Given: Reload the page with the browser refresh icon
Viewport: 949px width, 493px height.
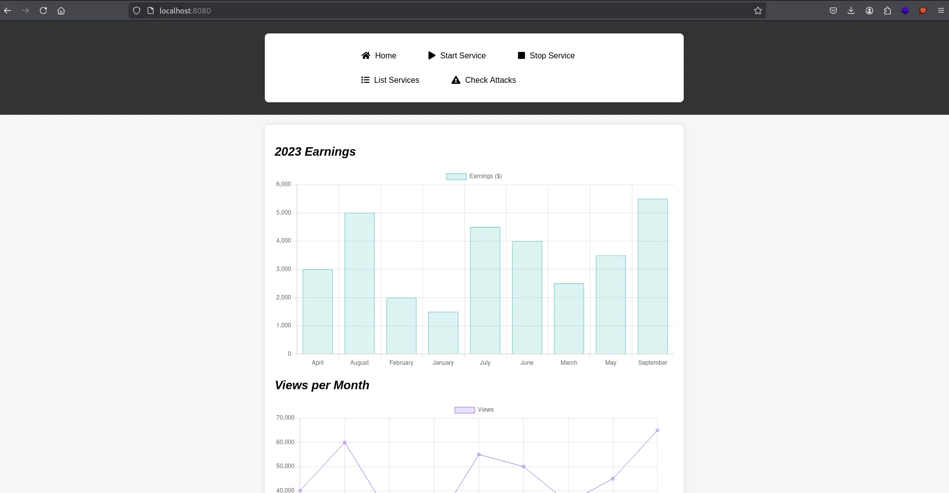Looking at the screenshot, I should coord(43,10).
